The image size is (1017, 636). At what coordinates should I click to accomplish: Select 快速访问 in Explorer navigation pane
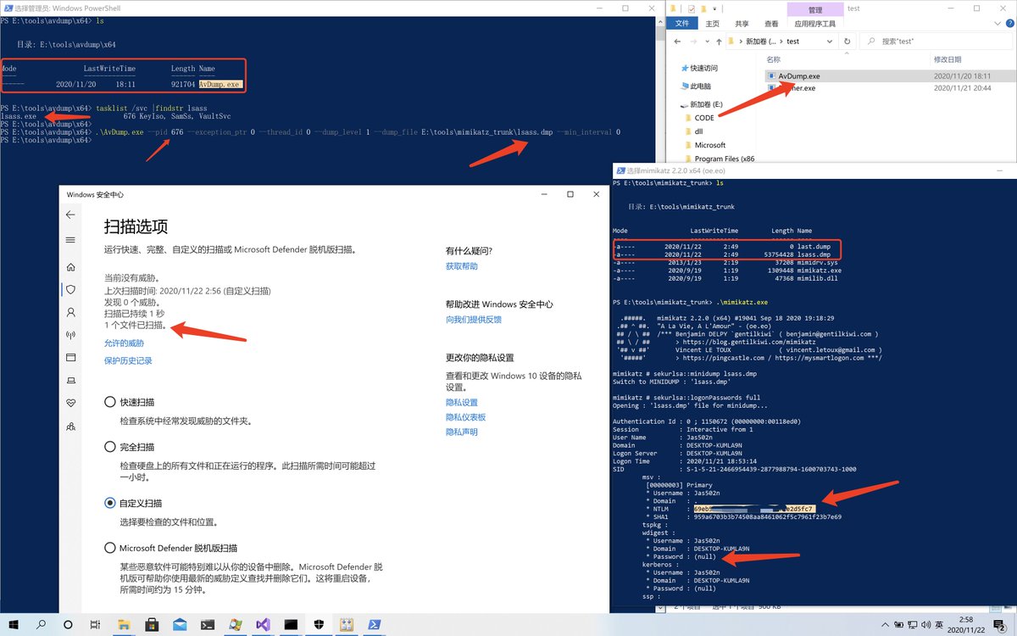coord(704,69)
